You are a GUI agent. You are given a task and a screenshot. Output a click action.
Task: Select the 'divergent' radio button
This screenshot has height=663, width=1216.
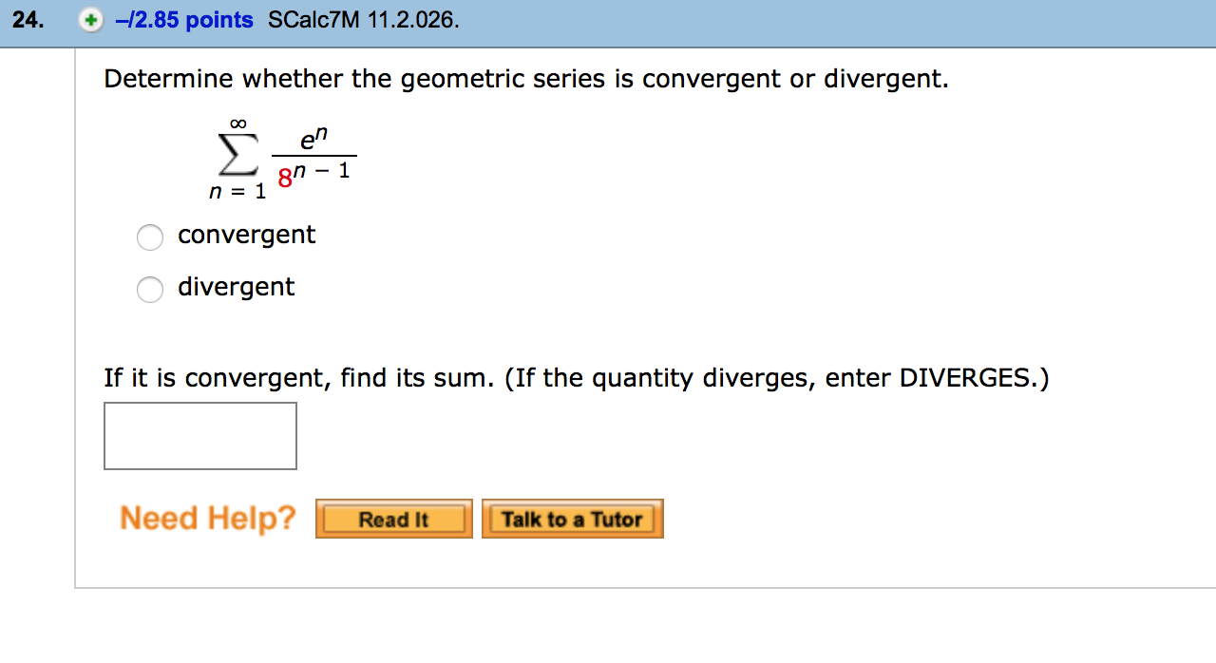[x=149, y=290]
